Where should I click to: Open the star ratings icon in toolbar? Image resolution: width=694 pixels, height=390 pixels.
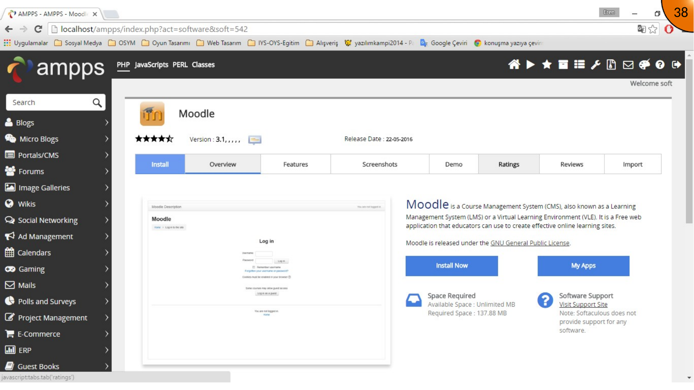point(547,65)
